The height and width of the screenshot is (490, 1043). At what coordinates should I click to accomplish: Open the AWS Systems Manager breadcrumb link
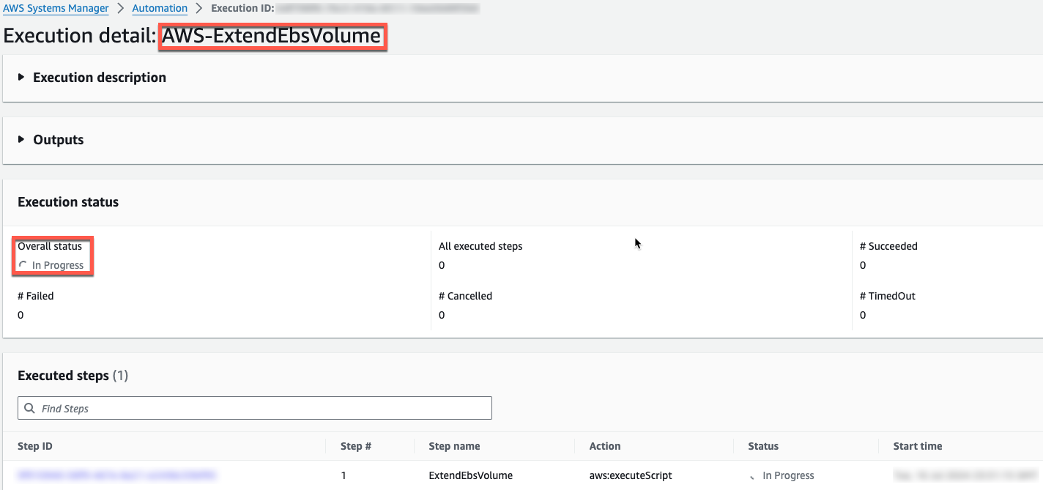(56, 9)
